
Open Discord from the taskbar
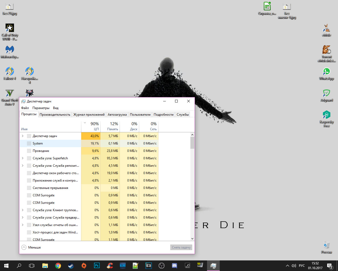[x=175, y=266]
